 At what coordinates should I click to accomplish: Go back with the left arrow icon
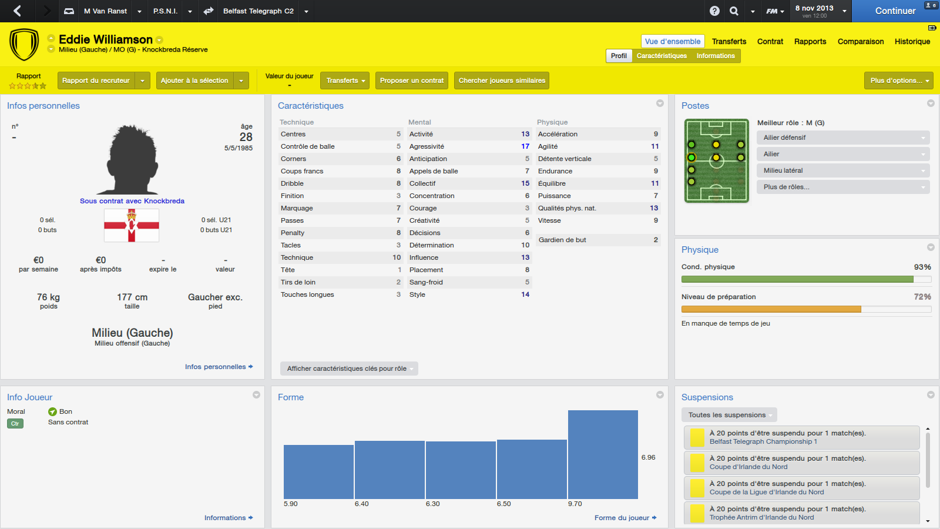(18, 11)
